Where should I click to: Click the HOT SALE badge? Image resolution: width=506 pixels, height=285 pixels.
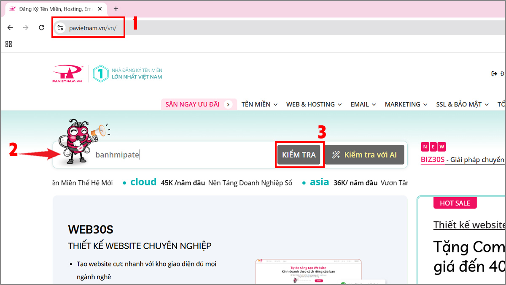[x=455, y=203]
